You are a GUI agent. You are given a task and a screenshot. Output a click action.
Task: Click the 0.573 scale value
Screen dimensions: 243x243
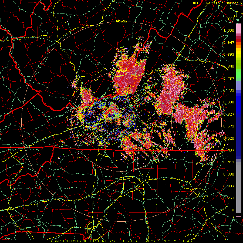tap(229, 126)
